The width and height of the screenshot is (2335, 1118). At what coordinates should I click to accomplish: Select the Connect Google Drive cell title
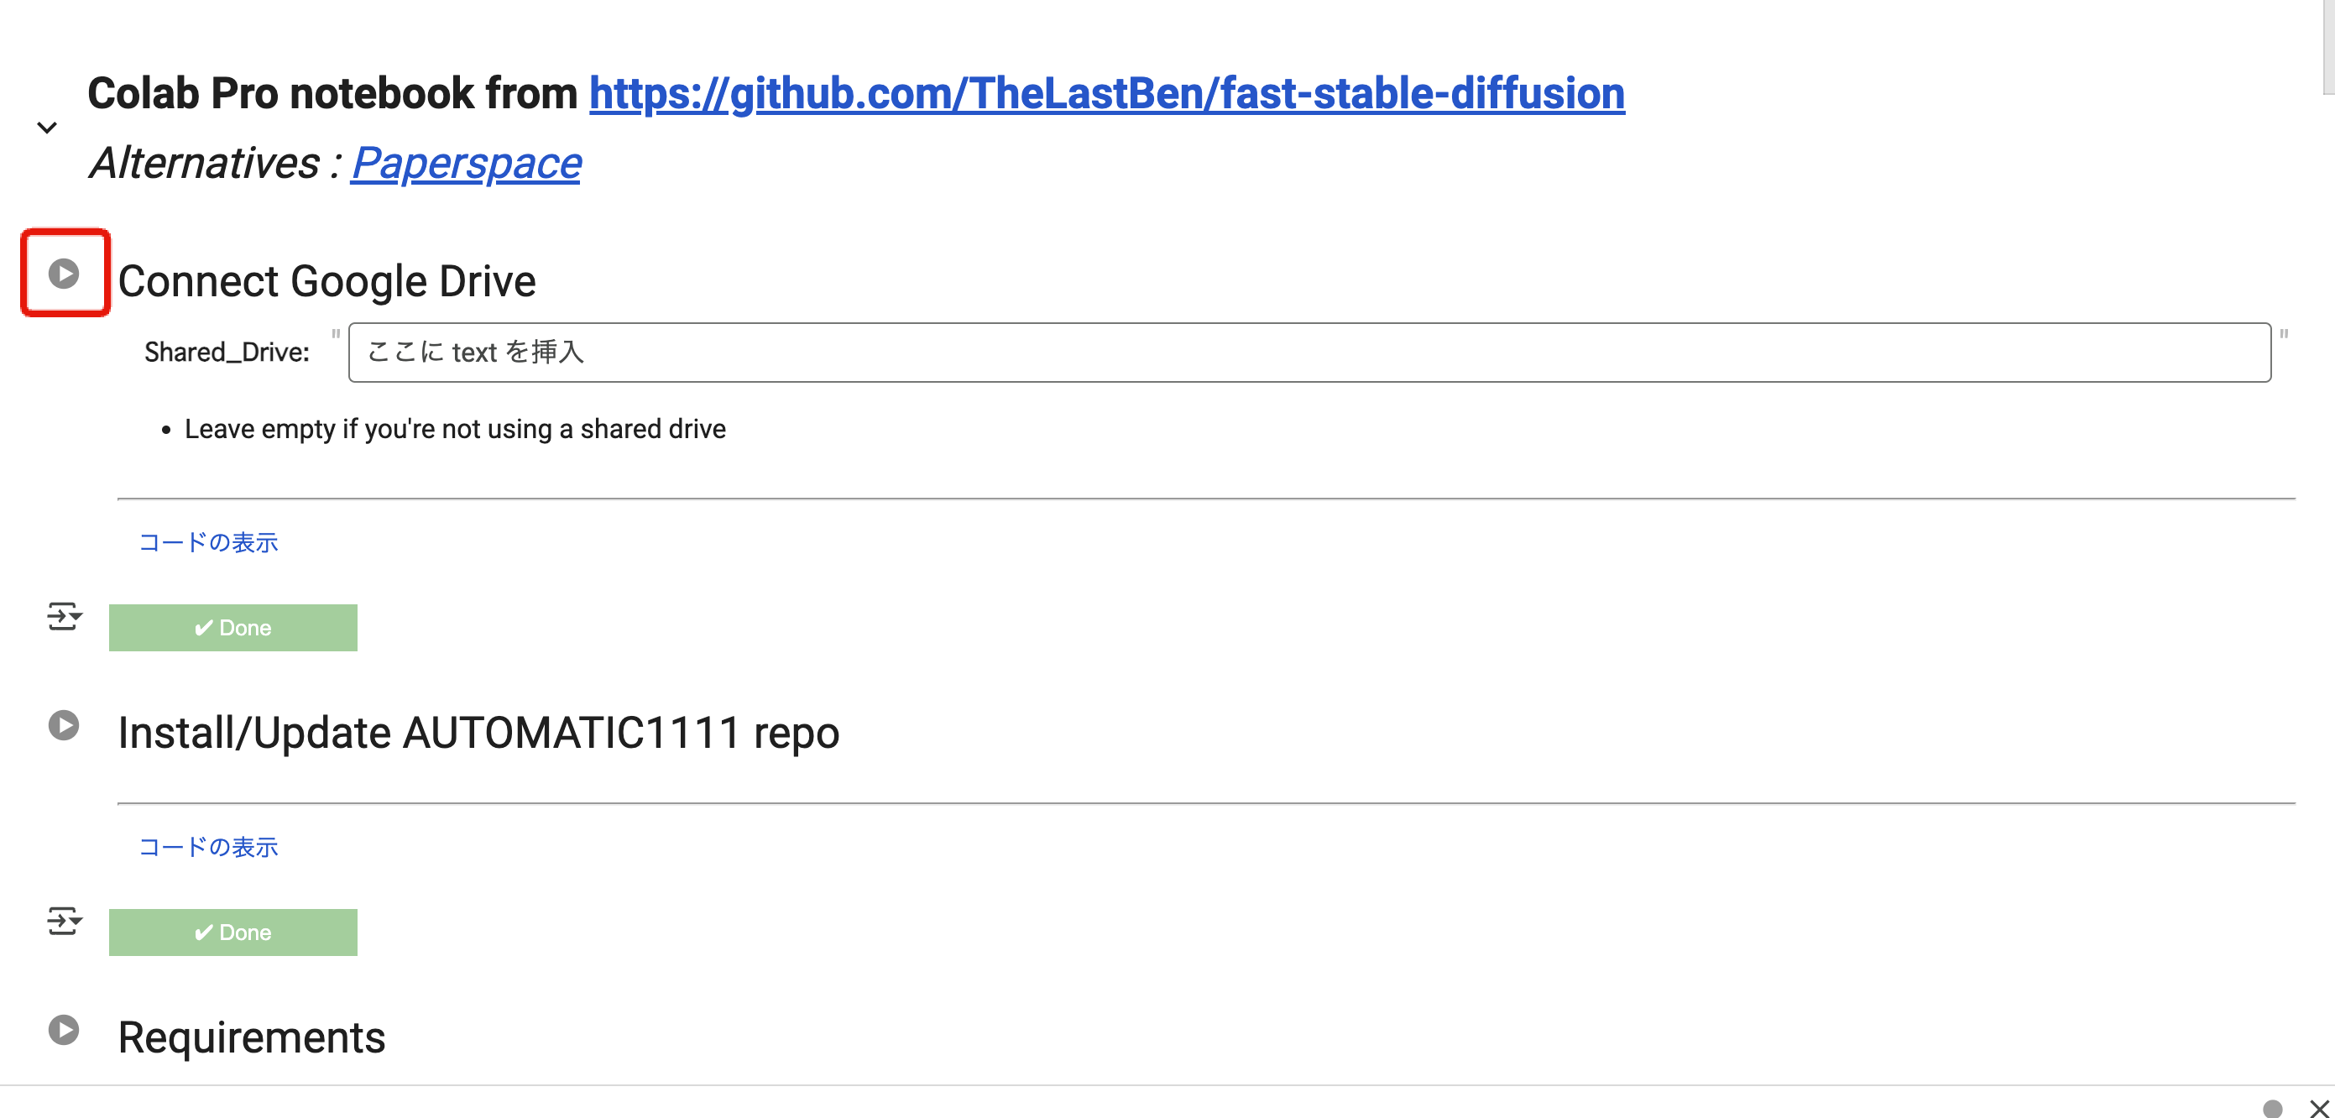tap(326, 281)
